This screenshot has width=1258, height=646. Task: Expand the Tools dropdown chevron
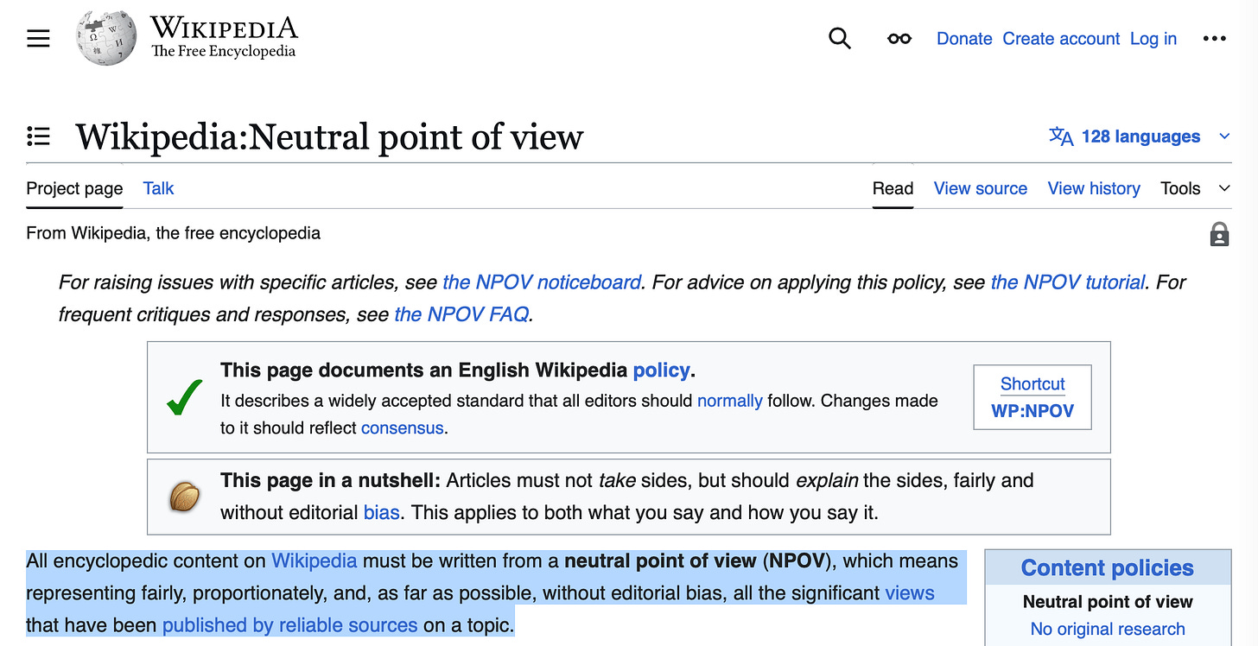tap(1224, 188)
